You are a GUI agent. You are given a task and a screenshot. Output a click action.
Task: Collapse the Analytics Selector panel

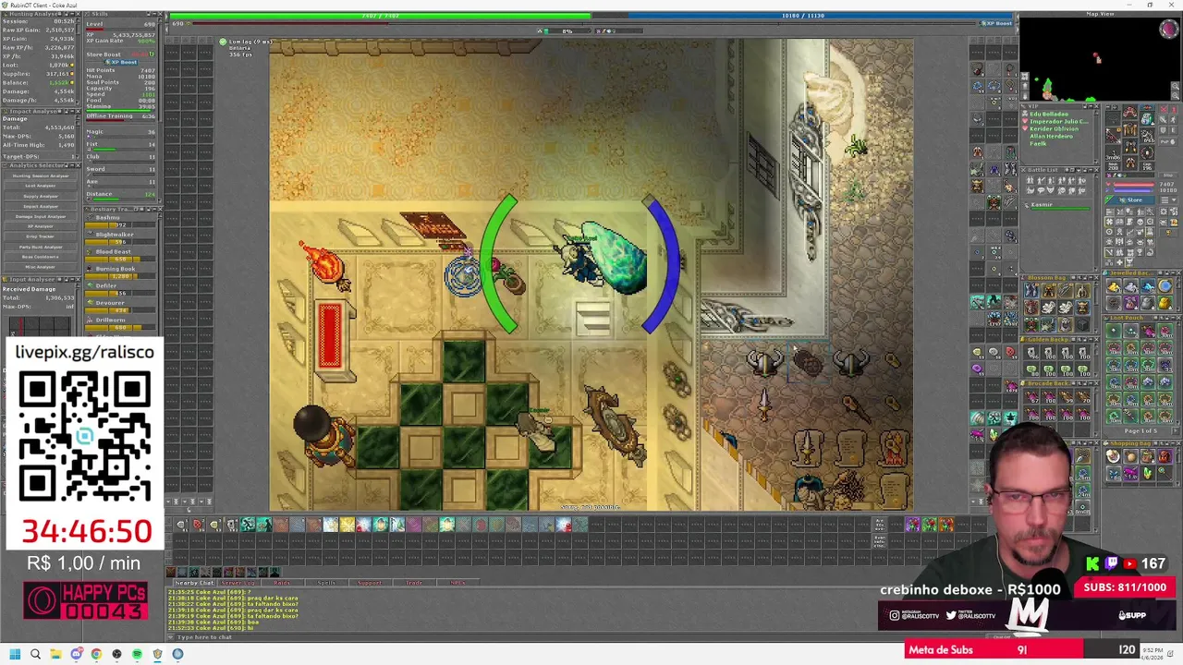point(72,165)
